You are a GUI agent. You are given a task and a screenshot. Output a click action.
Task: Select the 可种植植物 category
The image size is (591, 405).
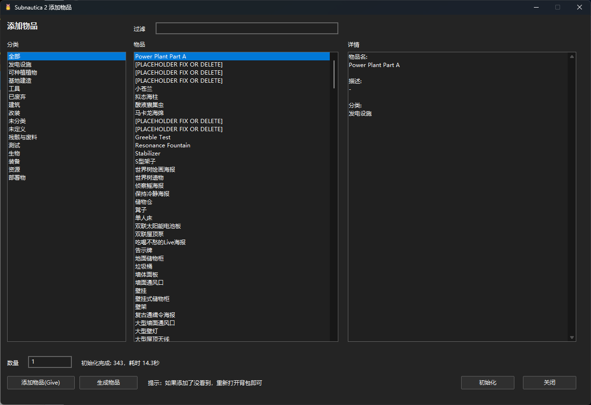[67, 72]
